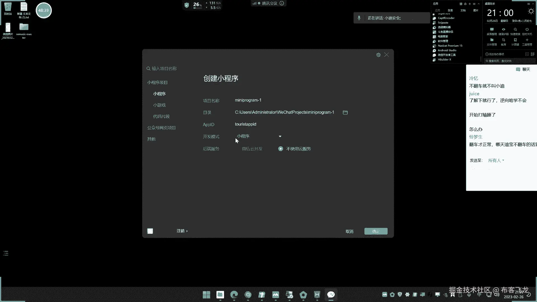Select the 不使用云服务 radio option
The width and height of the screenshot is (537, 302).
pyautogui.click(x=281, y=149)
